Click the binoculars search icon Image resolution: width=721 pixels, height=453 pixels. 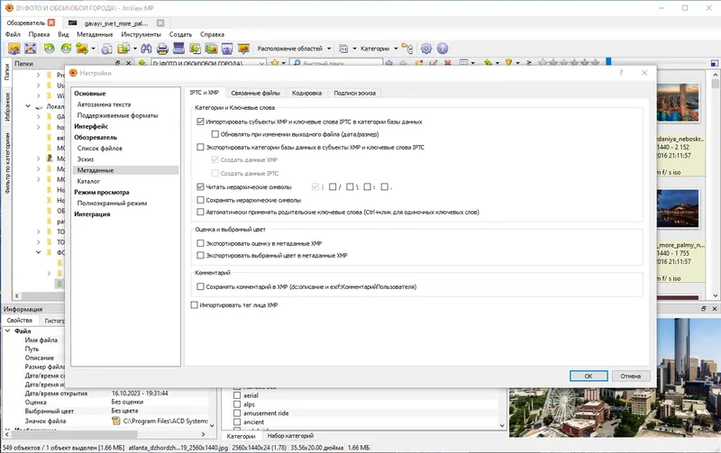pos(146,49)
